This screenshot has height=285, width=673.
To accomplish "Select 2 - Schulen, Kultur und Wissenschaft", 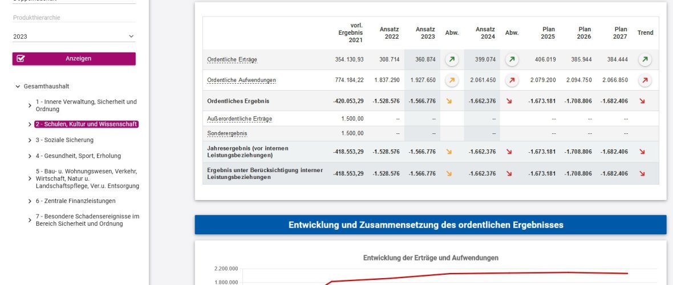I will pos(86,124).
